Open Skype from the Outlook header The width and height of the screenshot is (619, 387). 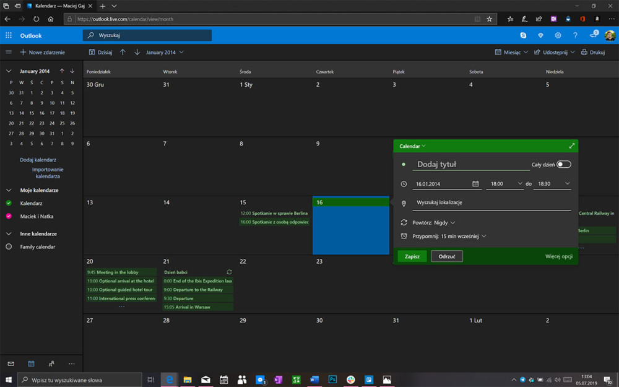[x=523, y=35]
